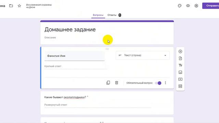Image resolution: width=219 pixels, height=123 pixels.
Task: Switch to the Ответы tab
Action: (112, 15)
